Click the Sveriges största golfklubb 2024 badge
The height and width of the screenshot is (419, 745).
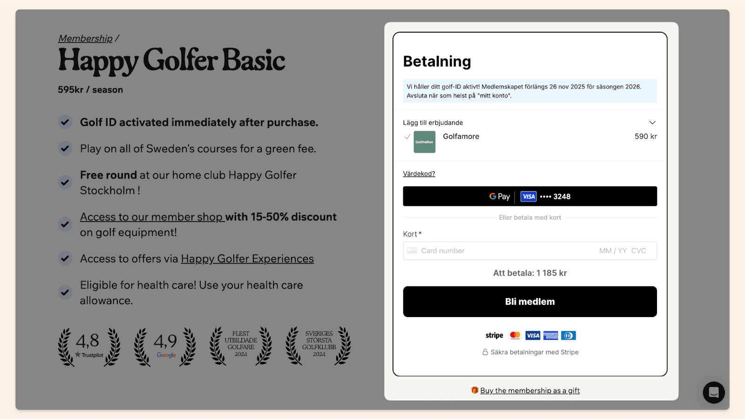click(318, 346)
